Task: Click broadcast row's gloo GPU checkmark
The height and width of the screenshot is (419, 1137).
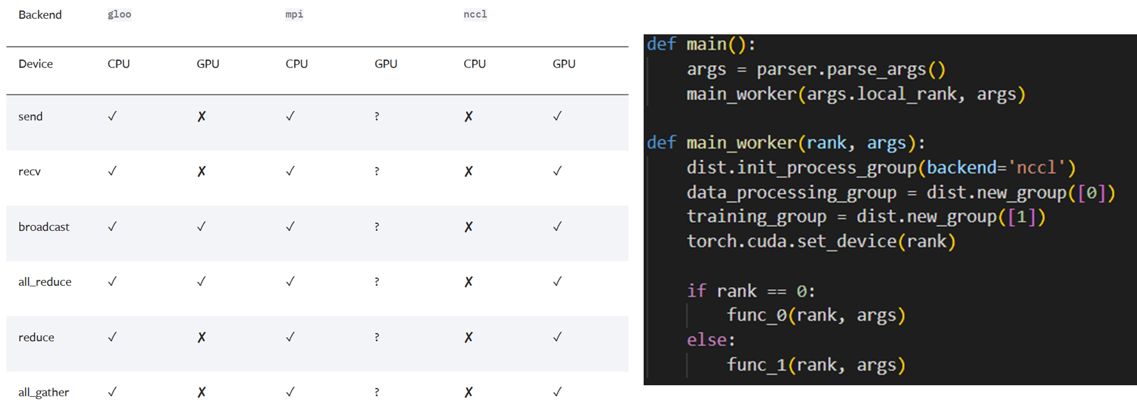Action: [x=202, y=226]
